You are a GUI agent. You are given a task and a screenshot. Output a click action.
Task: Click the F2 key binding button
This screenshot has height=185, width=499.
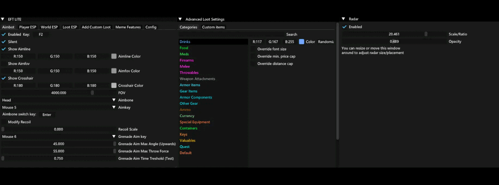[41, 34]
